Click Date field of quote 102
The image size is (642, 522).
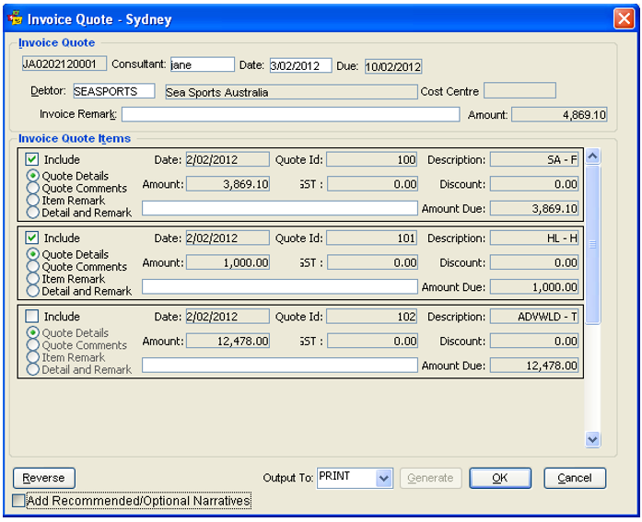tap(228, 316)
